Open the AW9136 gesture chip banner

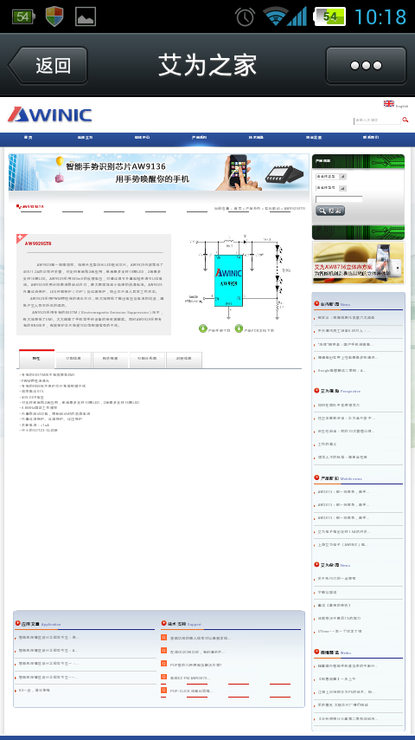pyautogui.click(x=159, y=172)
